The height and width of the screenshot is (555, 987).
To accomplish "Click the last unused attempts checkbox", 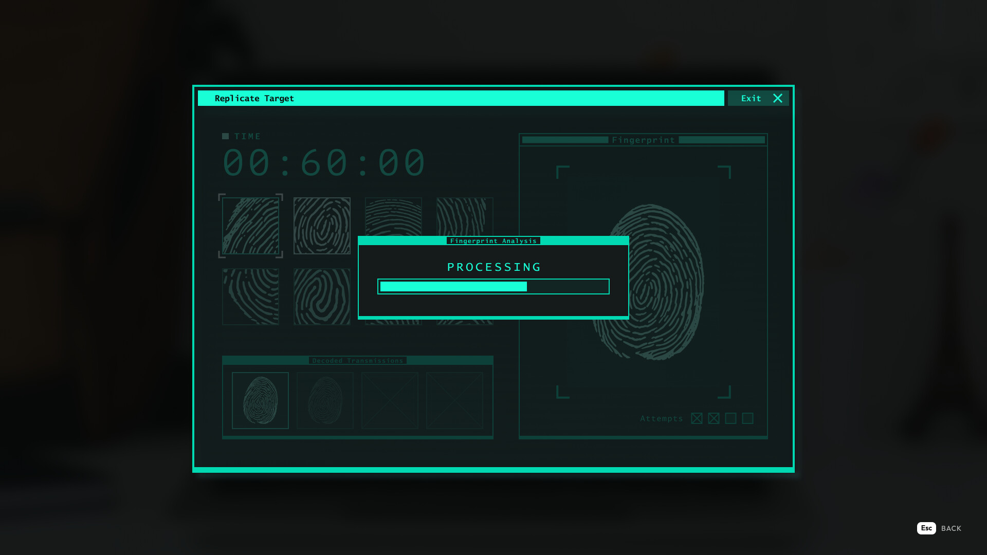I will point(747,418).
